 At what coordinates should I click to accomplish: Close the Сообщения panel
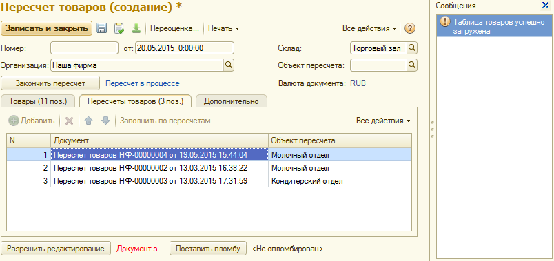tap(545, 6)
